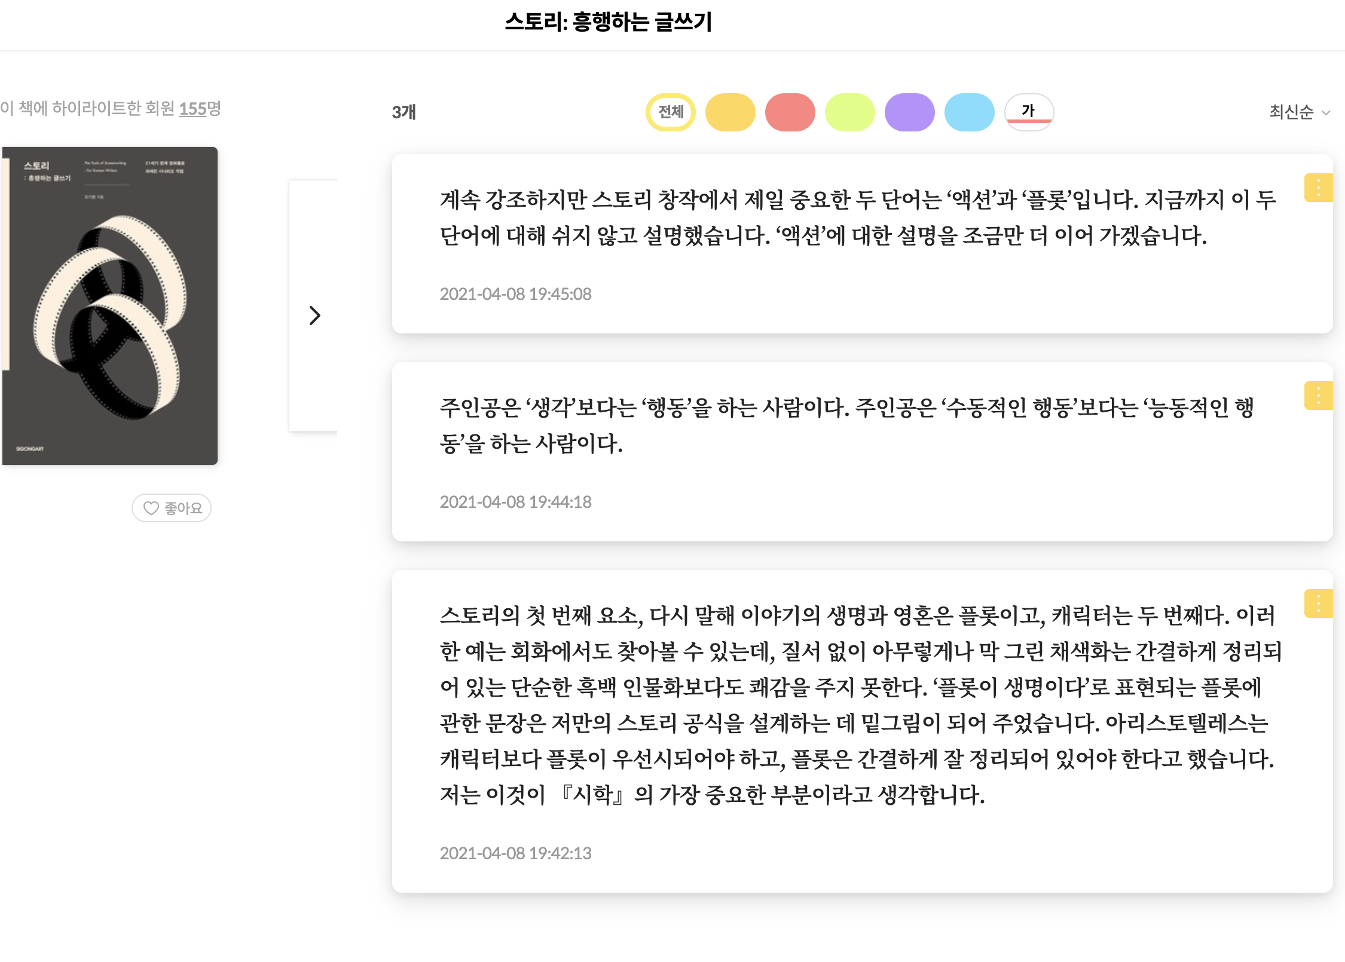Image resolution: width=1345 pixels, height=962 pixels.
Task: Filter highlights by red color
Action: pyautogui.click(x=790, y=112)
